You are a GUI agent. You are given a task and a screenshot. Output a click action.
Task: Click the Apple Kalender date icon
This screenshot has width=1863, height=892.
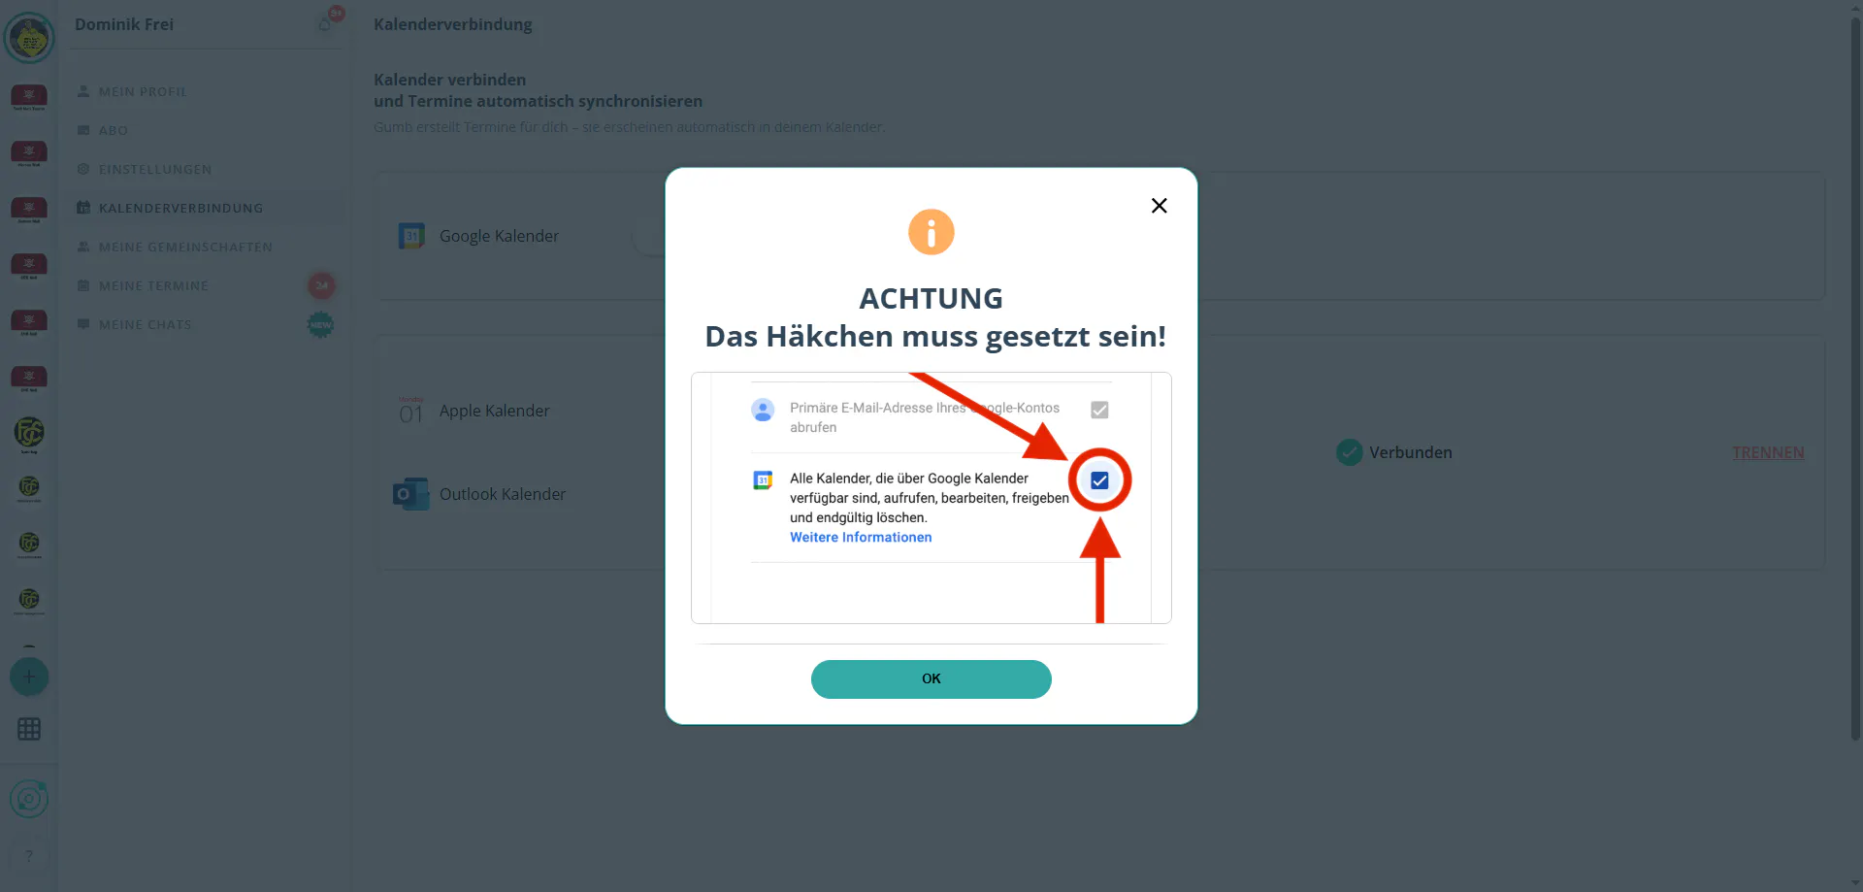point(411,411)
